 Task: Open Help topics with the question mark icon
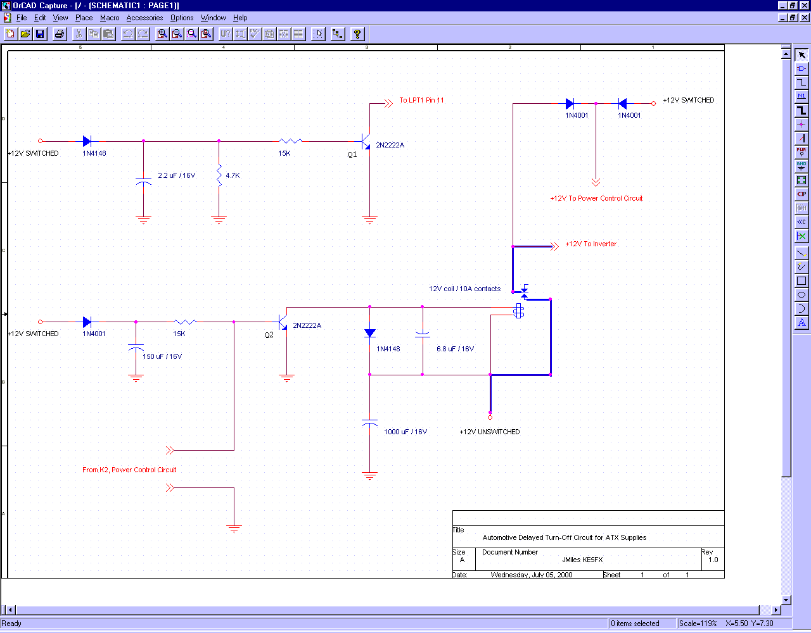click(x=357, y=34)
